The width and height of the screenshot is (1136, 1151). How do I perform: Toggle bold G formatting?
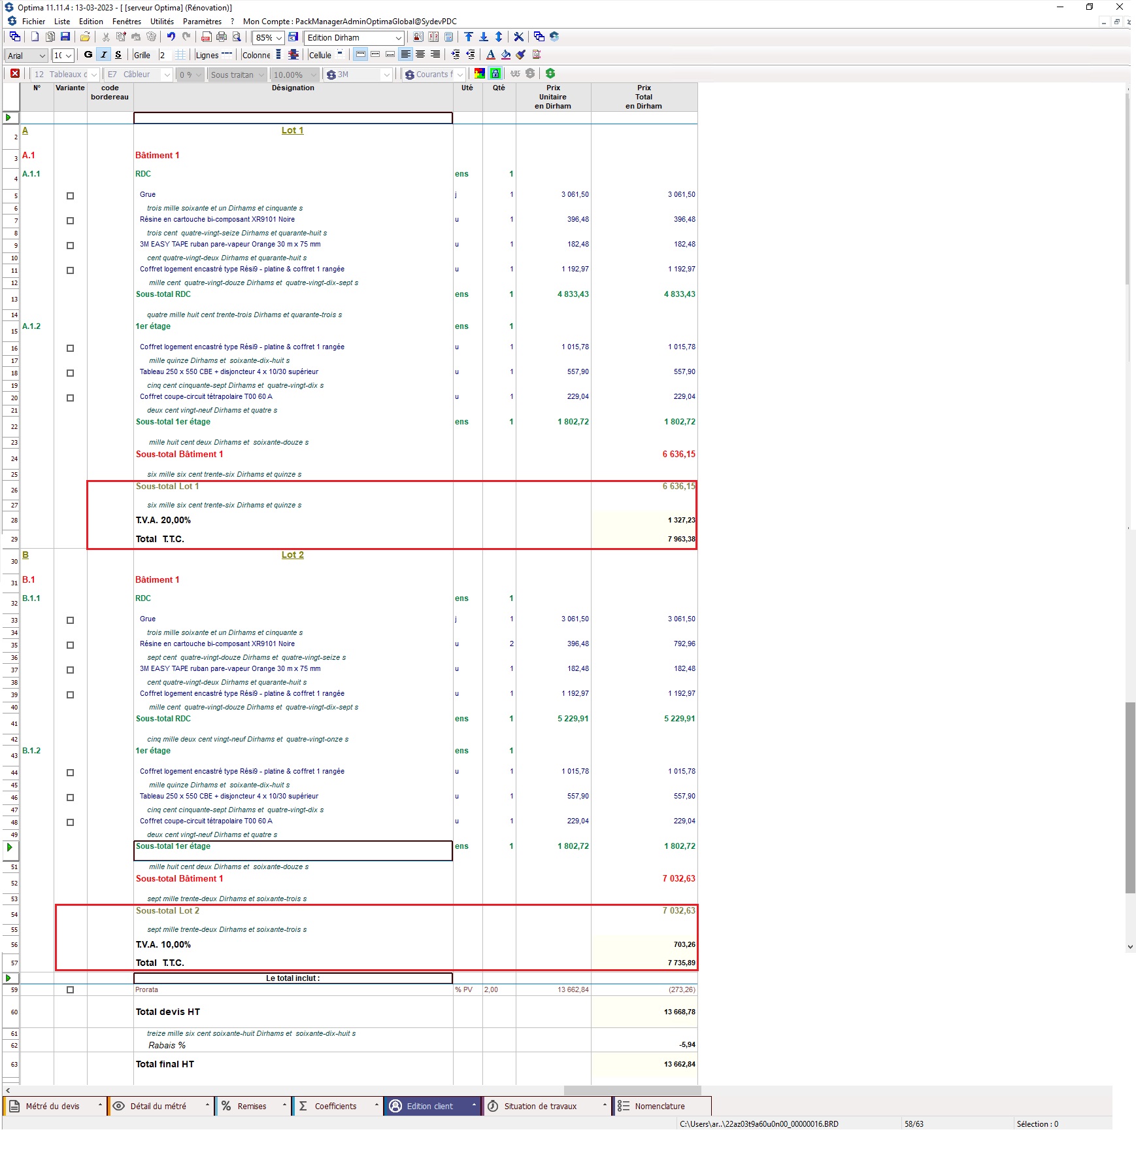88,55
